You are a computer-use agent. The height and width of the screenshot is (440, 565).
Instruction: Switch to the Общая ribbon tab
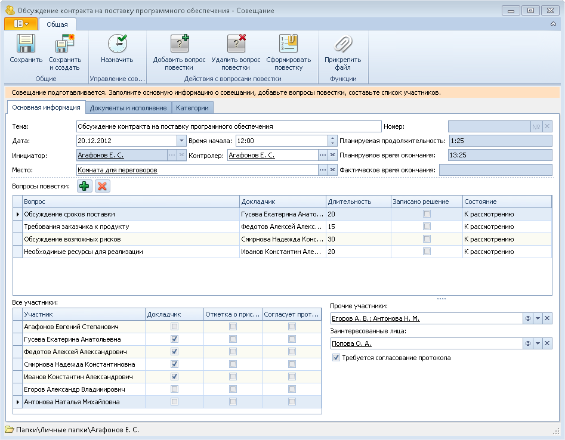pyautogui.click(x=57, y=24)
